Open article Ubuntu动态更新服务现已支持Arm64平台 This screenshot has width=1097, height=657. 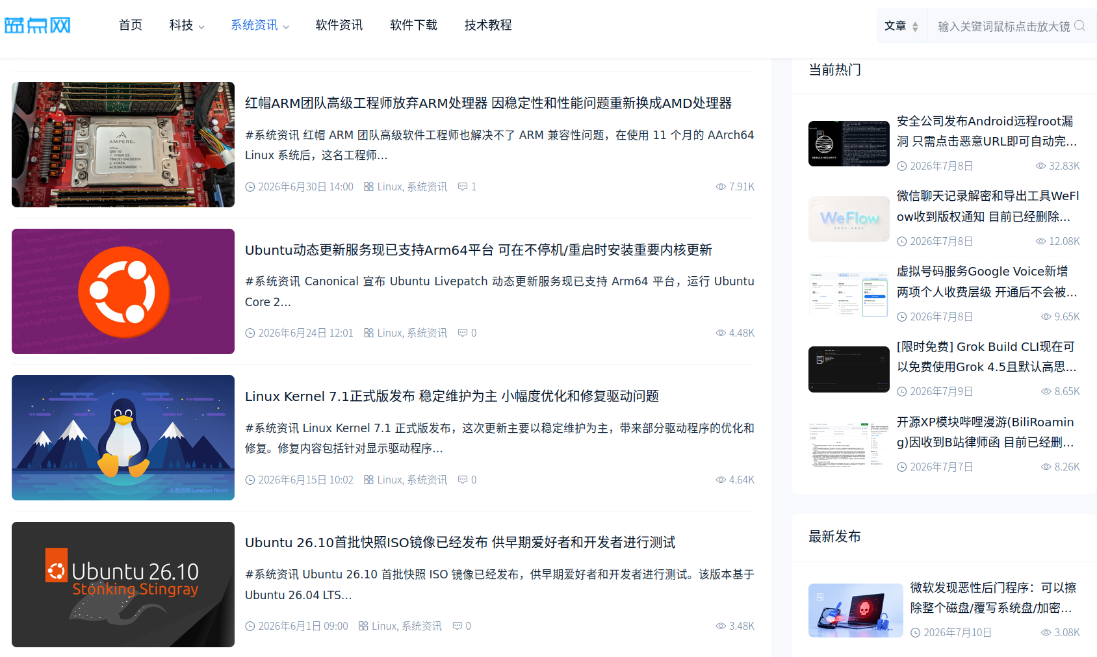coord(478,250)
